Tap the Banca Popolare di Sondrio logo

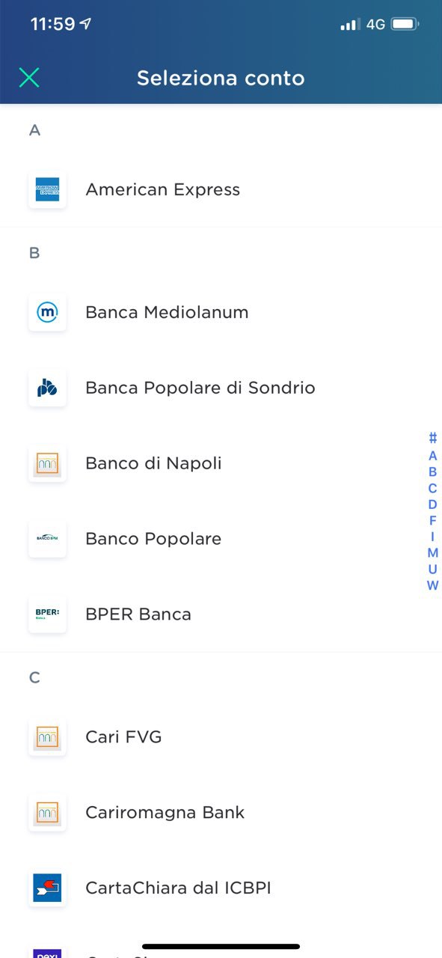47,388
